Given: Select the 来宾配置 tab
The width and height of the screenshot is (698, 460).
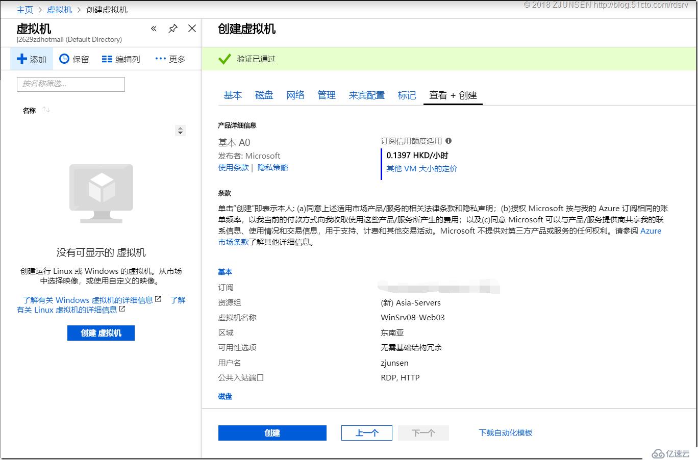Looking at the screenshot, I should click(367, 95).
